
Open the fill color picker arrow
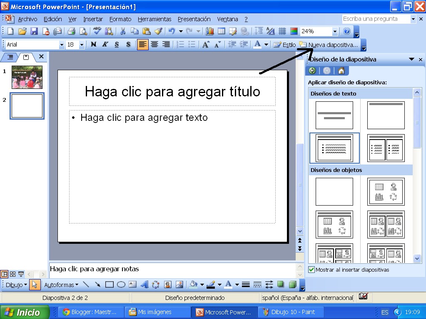202,285
